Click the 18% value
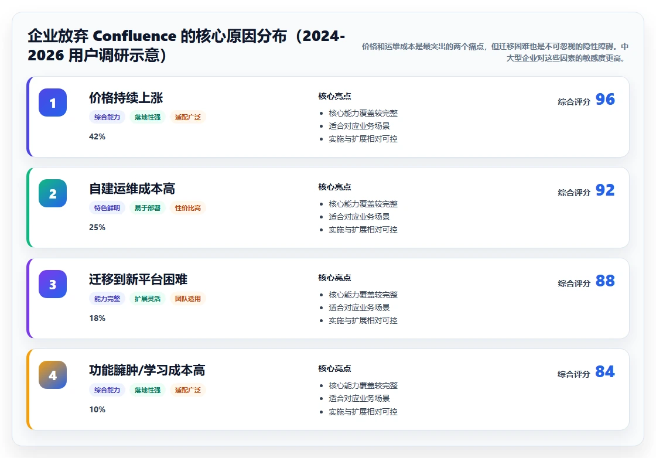The height and width of the screenshot is (458, 656). pos(97,318)
